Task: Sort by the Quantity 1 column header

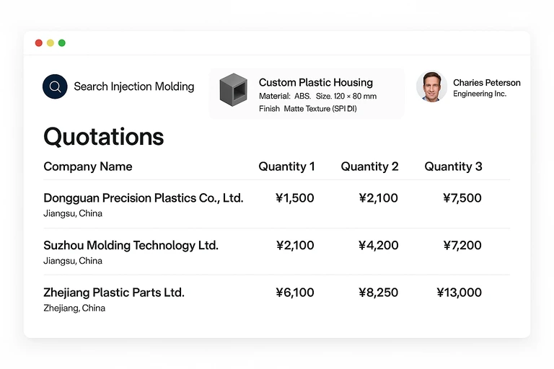Action: tap(286, 166)
